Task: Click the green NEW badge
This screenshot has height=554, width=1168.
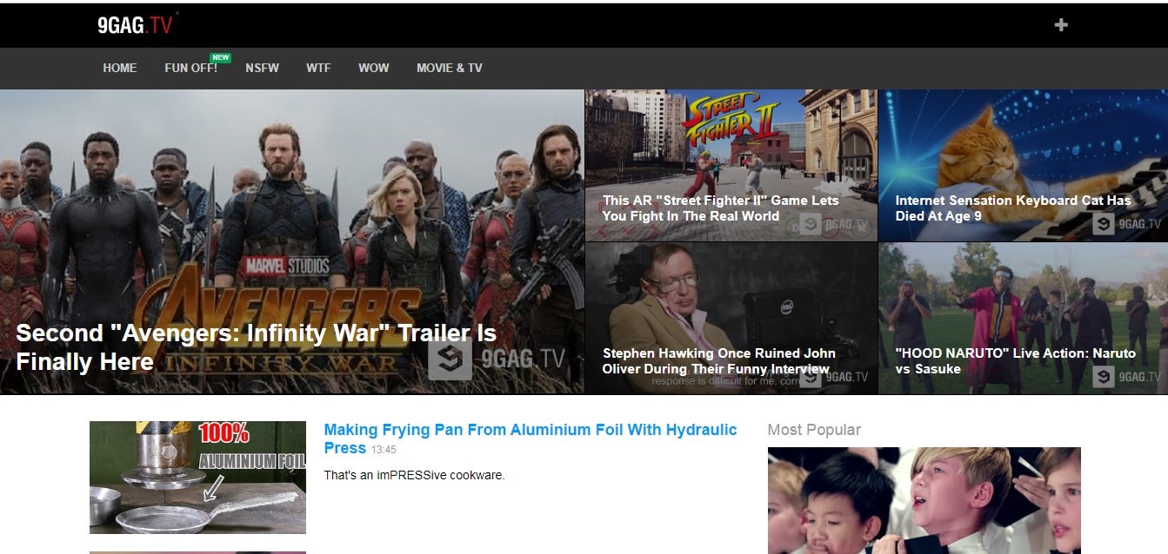Action: click(221, 57)
